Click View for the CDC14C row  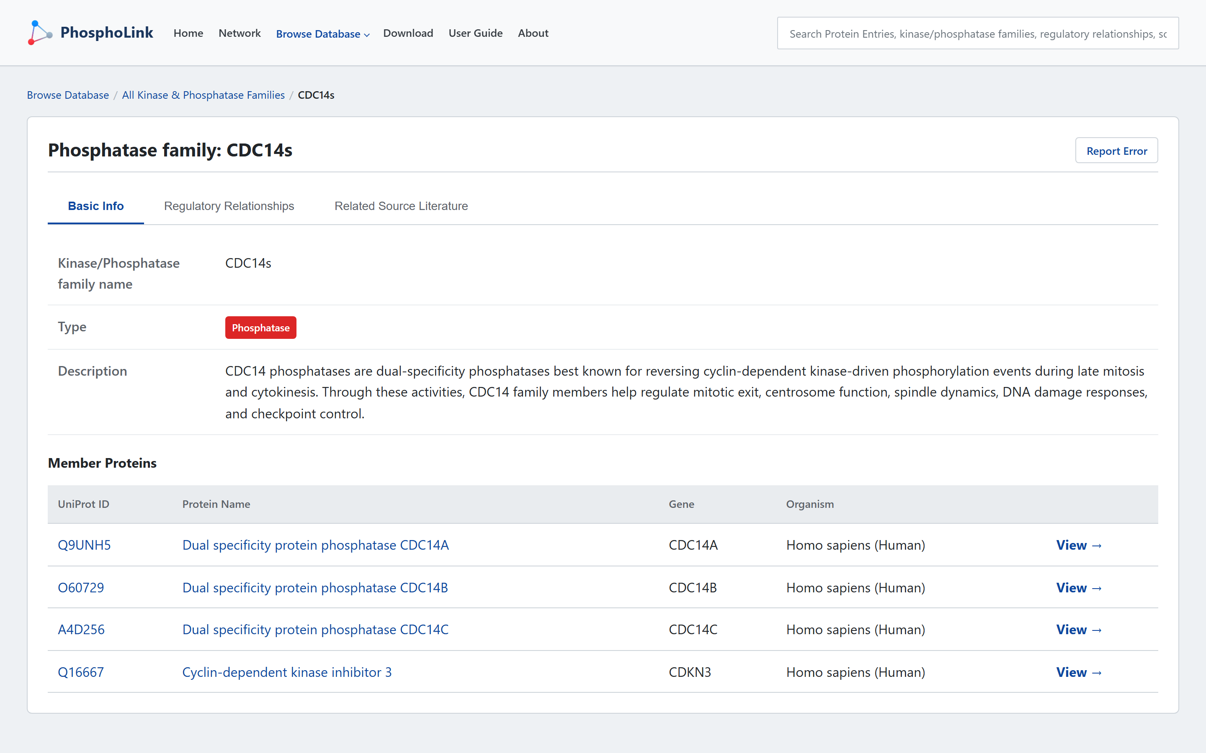point(1079,630)
